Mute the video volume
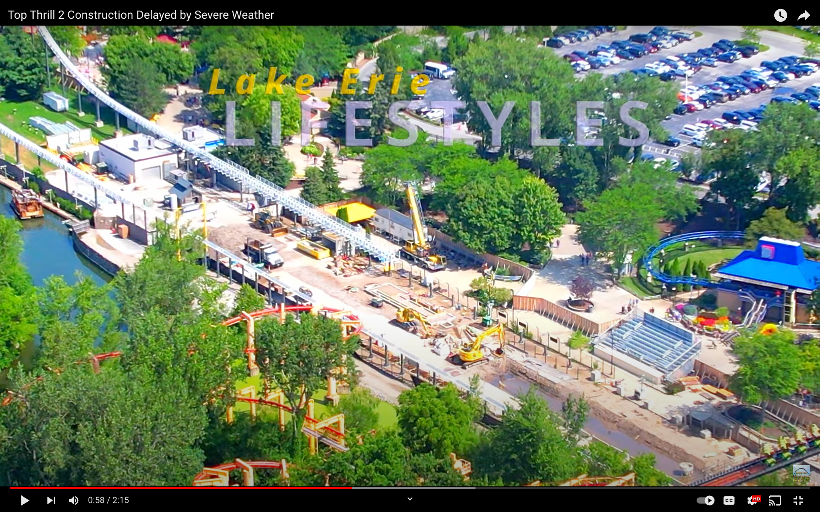 click(74, 500)
